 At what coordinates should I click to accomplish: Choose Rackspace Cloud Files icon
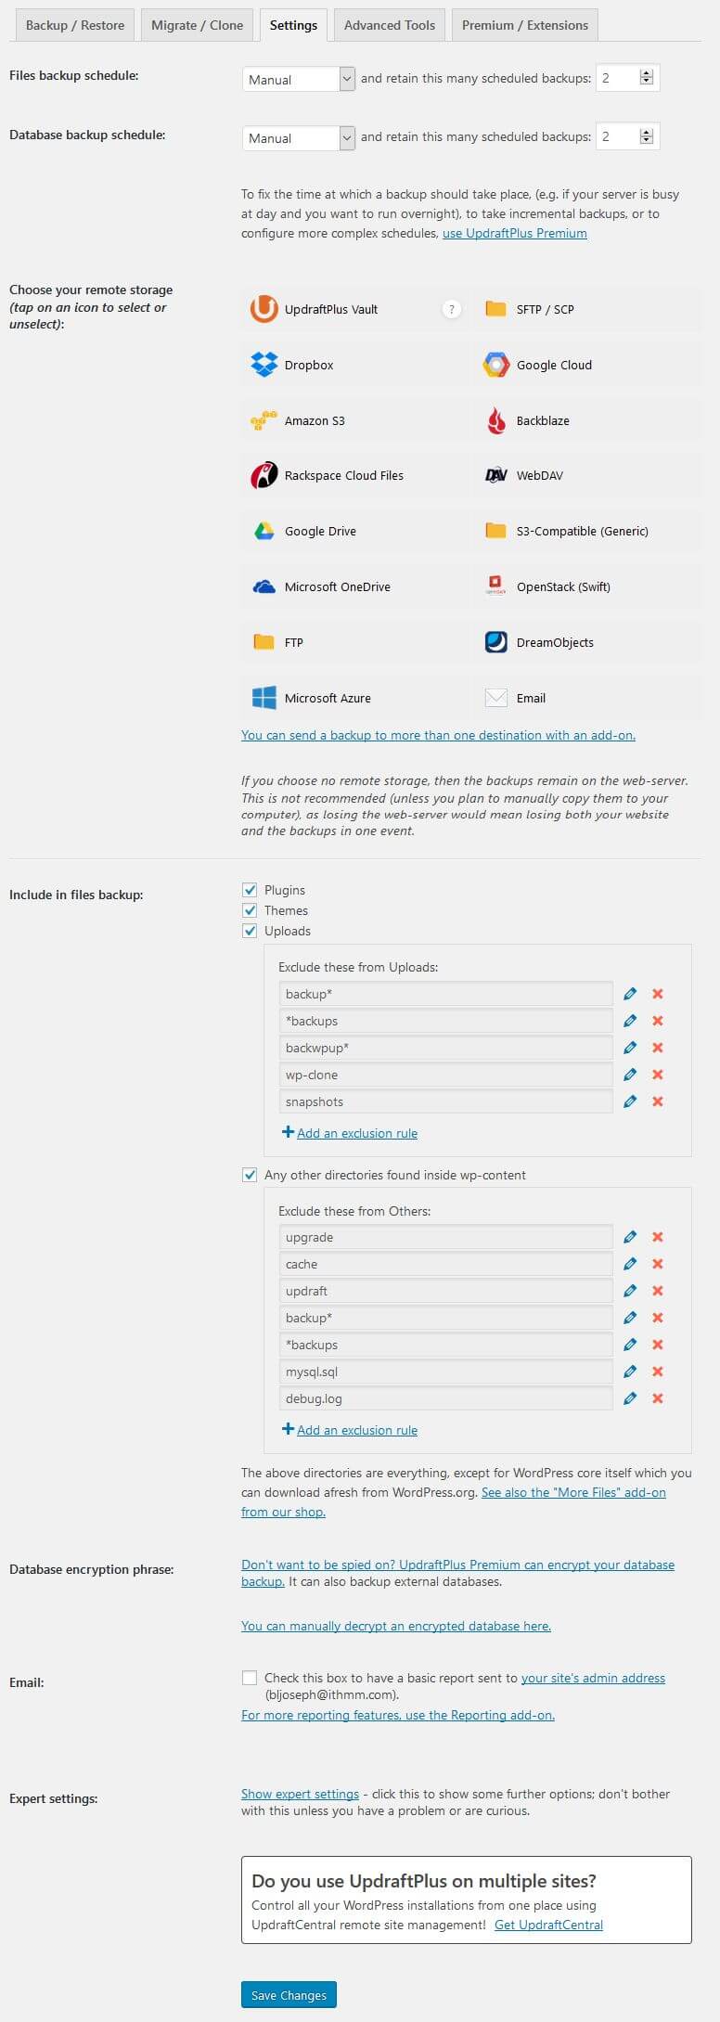pyautogui.click(x=264, y=475)
